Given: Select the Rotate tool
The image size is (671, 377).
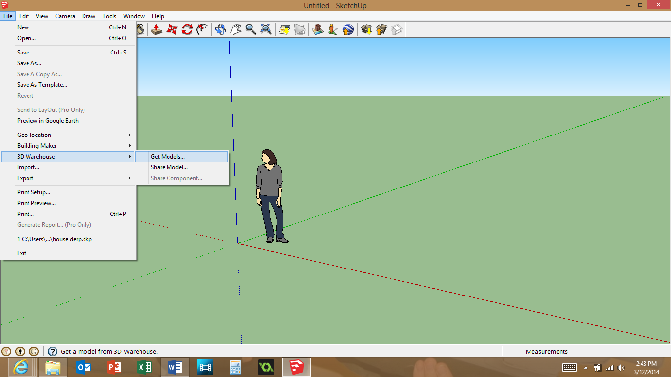Looking at the screenshot, I should [x=187, y=29].
